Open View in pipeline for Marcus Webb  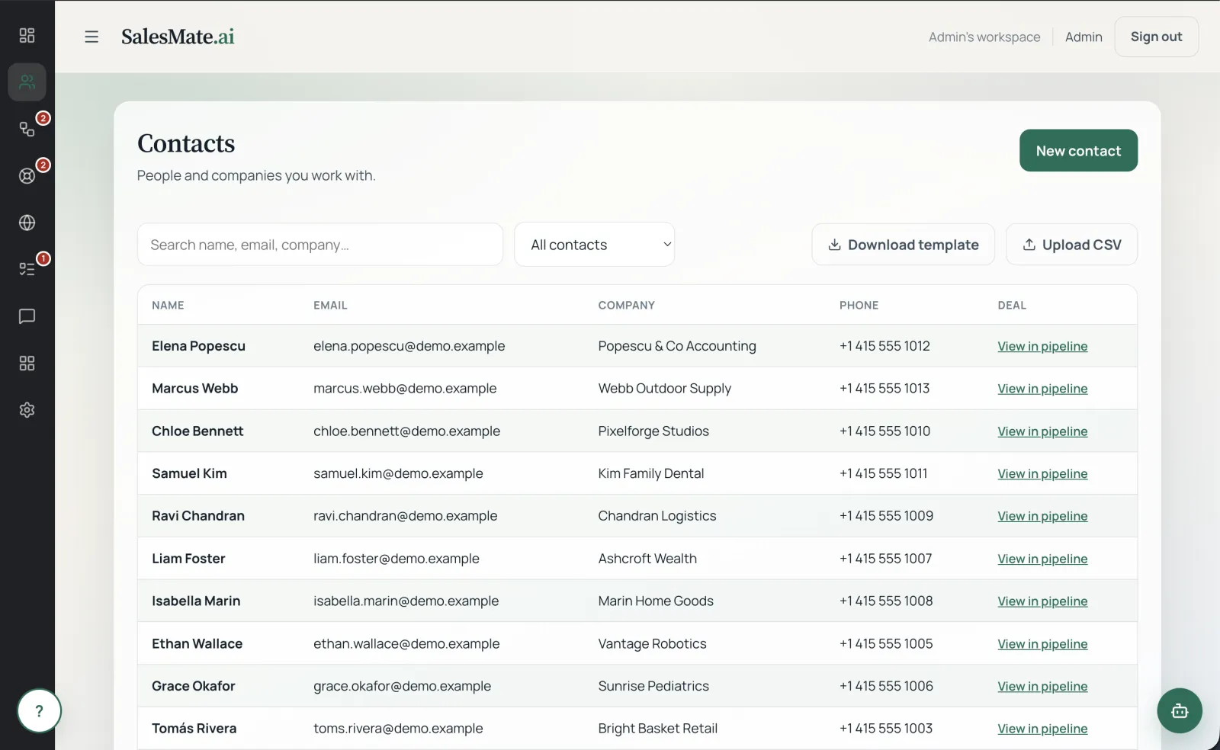[1042, 389]
